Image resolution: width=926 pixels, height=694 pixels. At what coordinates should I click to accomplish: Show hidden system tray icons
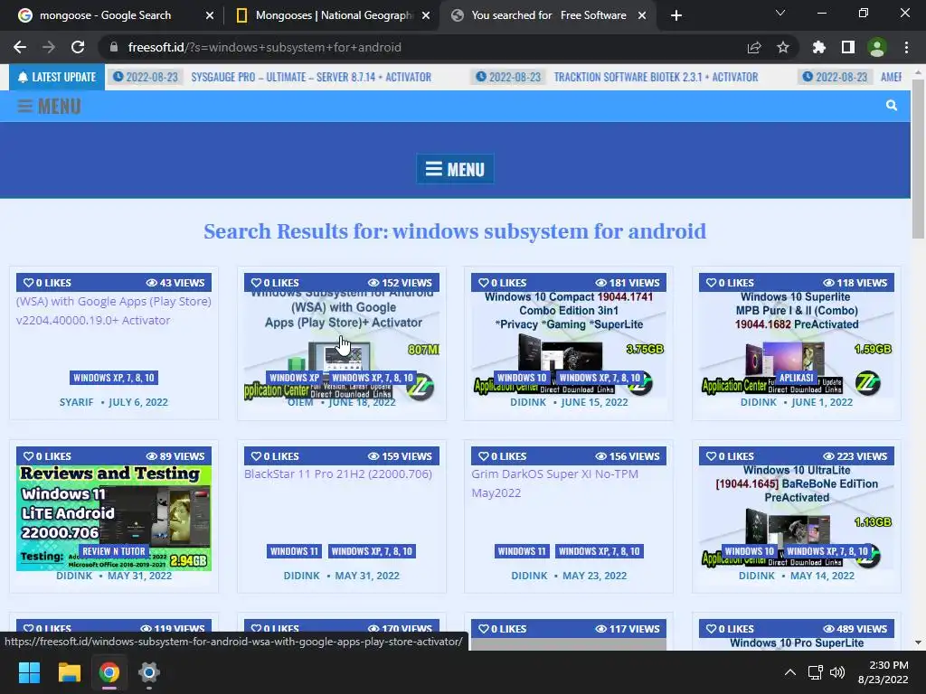tap(789, 672)
